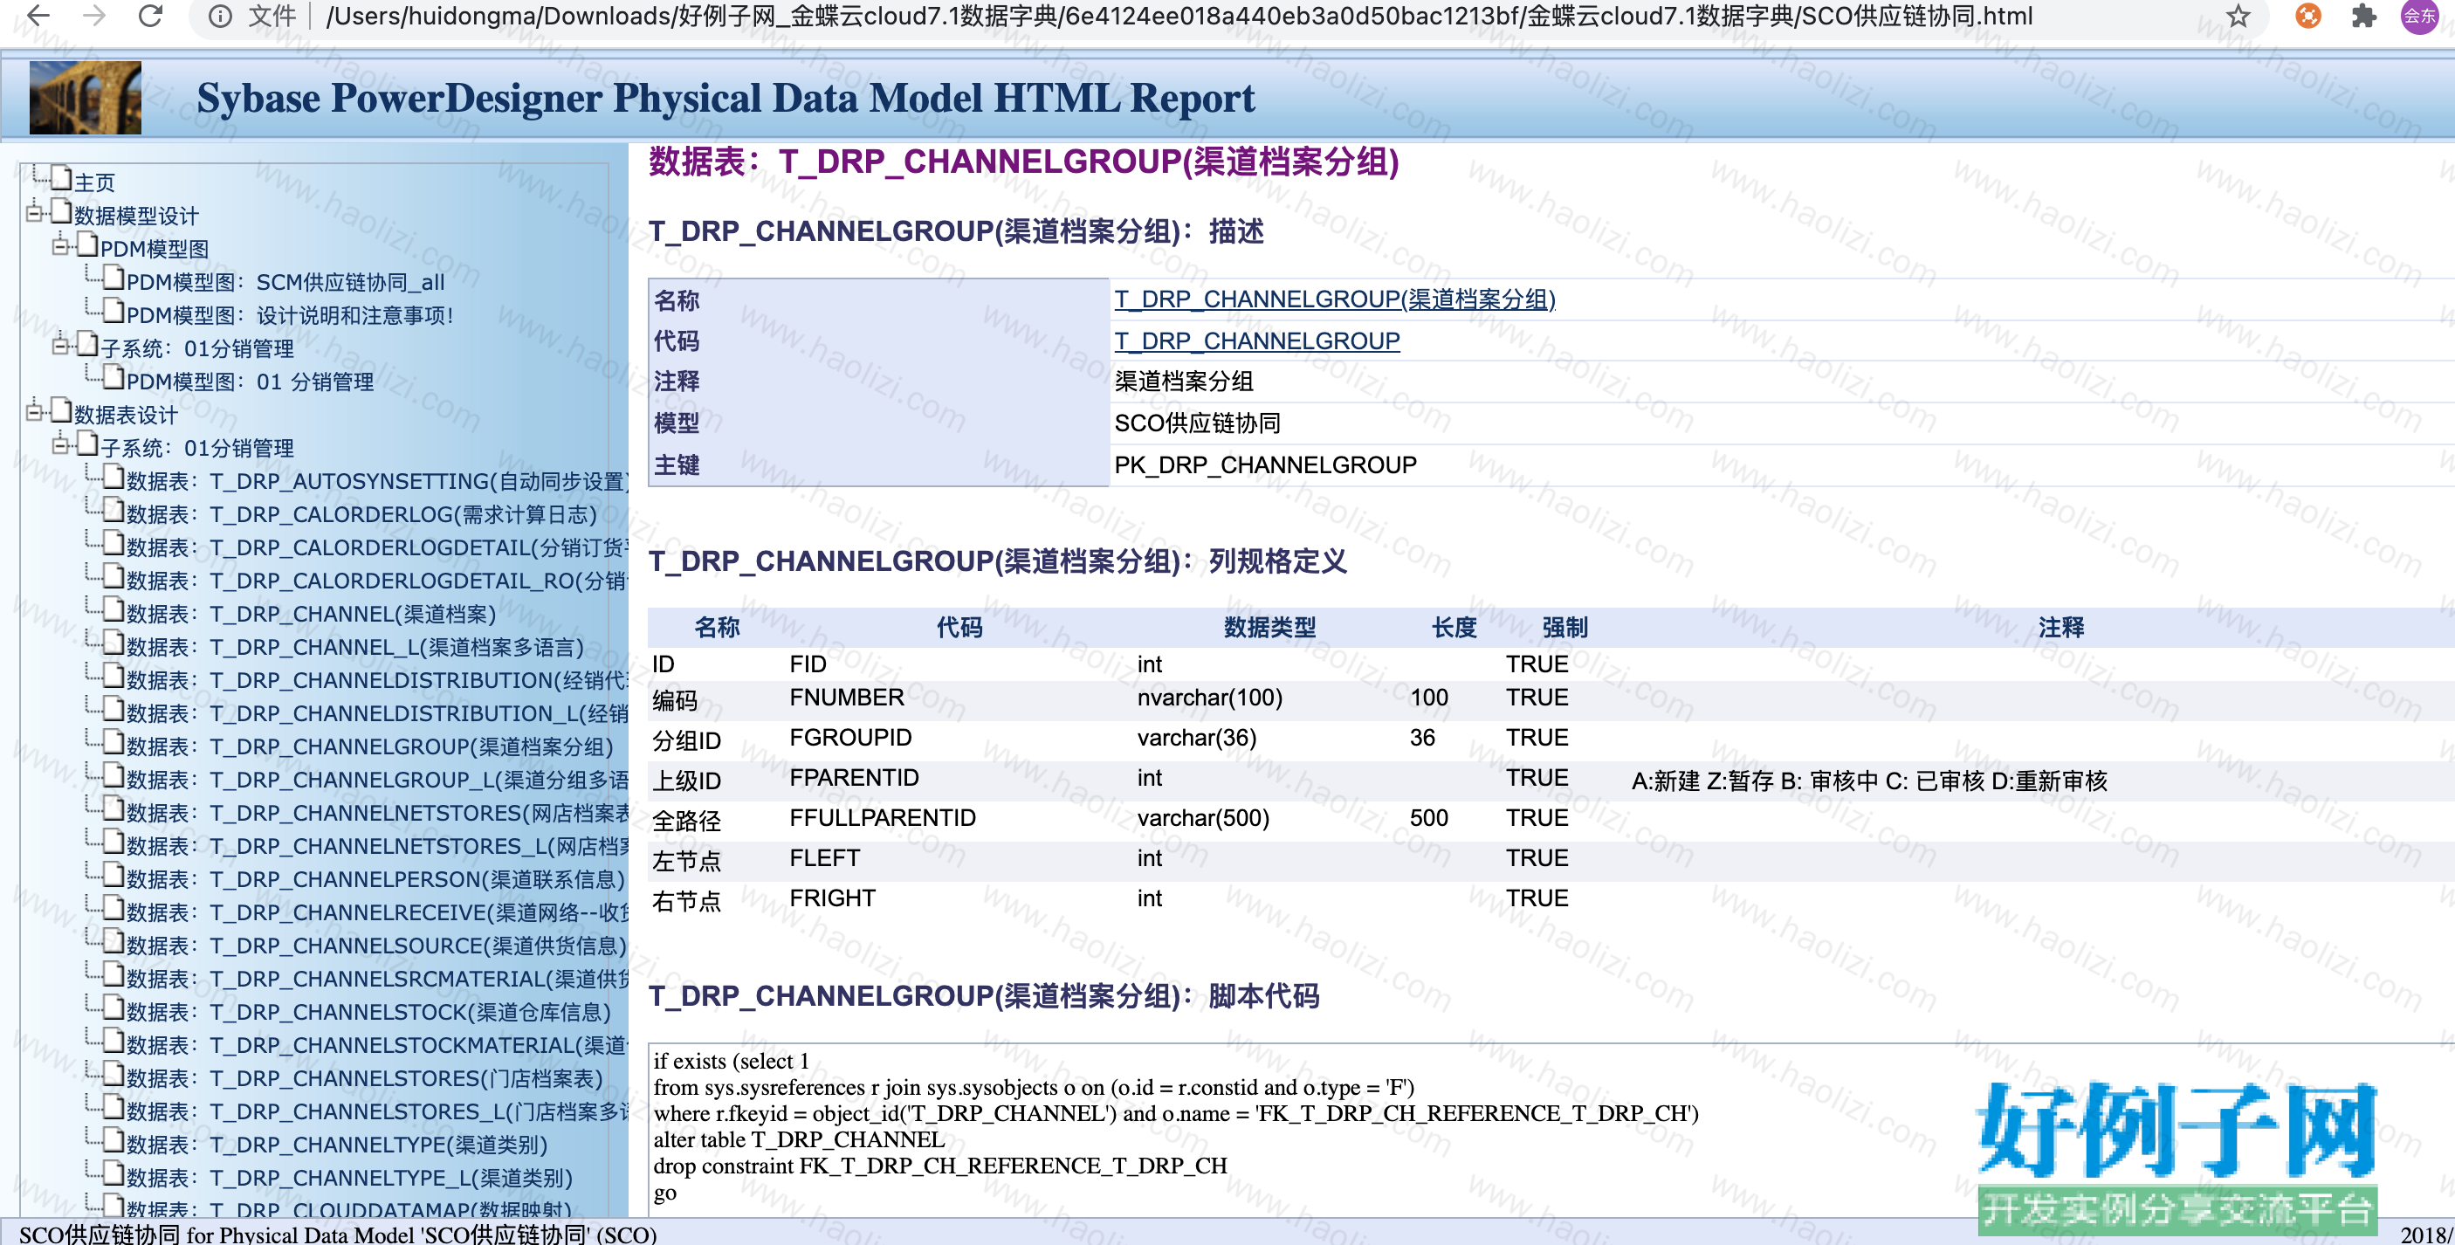The width and height of the screenshot is (2455, 1245).
Task: Select table T_DRP_CHANNELTYPE_L(渠道类别)
Action: point(350,1179)
